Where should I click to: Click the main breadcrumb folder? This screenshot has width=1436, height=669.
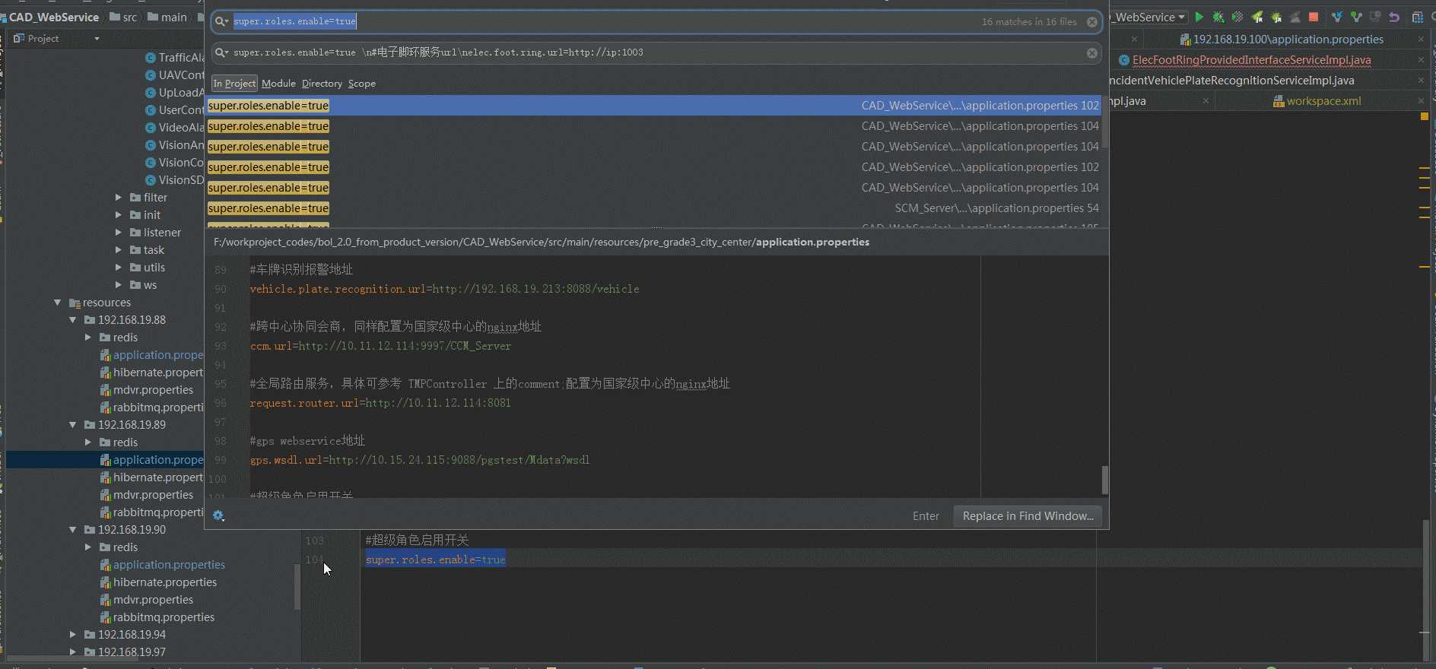167,17
